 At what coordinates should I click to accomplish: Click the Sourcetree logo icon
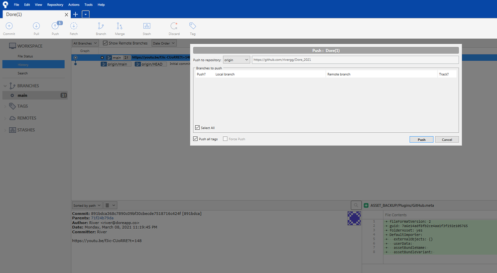click(5, 4)
